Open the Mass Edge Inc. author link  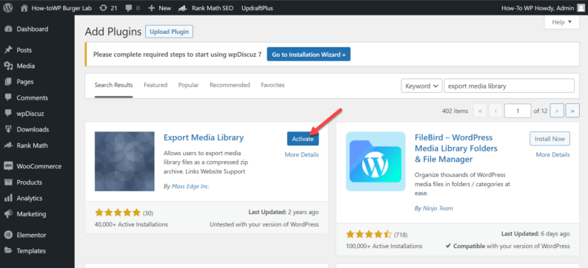click(190, 186)
